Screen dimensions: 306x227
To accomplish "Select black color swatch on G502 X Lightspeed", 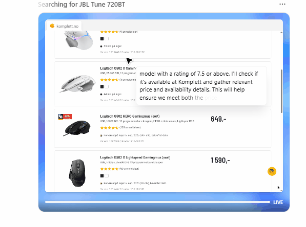I will click(x=102, y=176).
